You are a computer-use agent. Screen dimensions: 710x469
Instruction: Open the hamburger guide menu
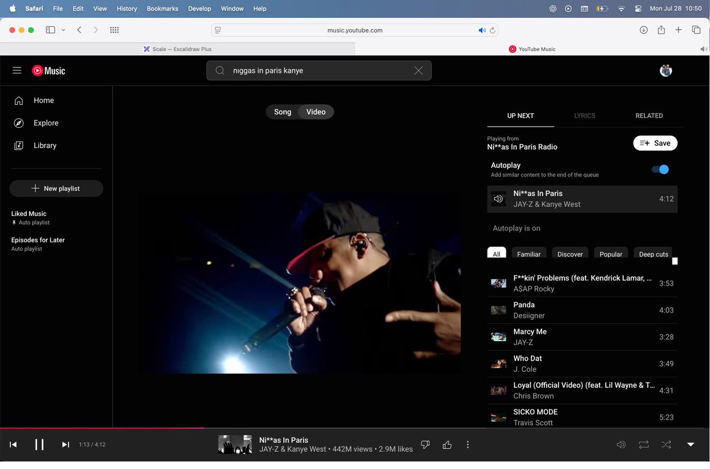17,70
